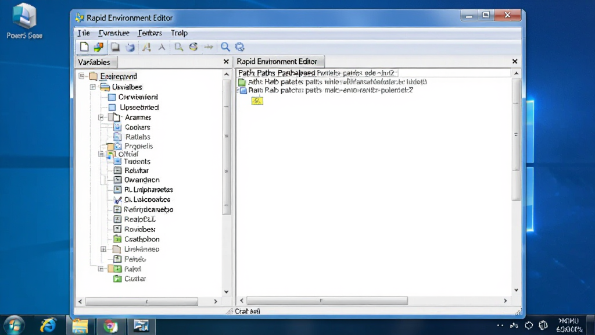This screenshot has width=595, height=335.
Task: Click the blue icon on second path row
Action: pyautogui.click(x=243, y=90)
